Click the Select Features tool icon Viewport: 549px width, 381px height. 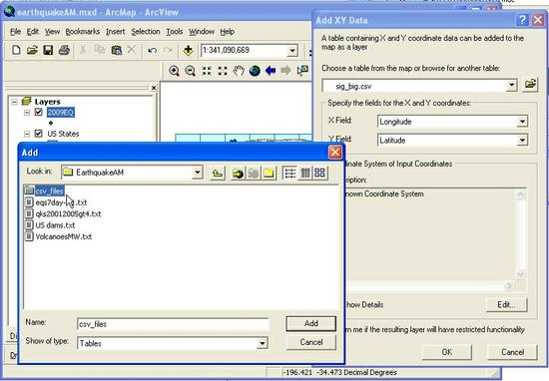tap(302, 71)
